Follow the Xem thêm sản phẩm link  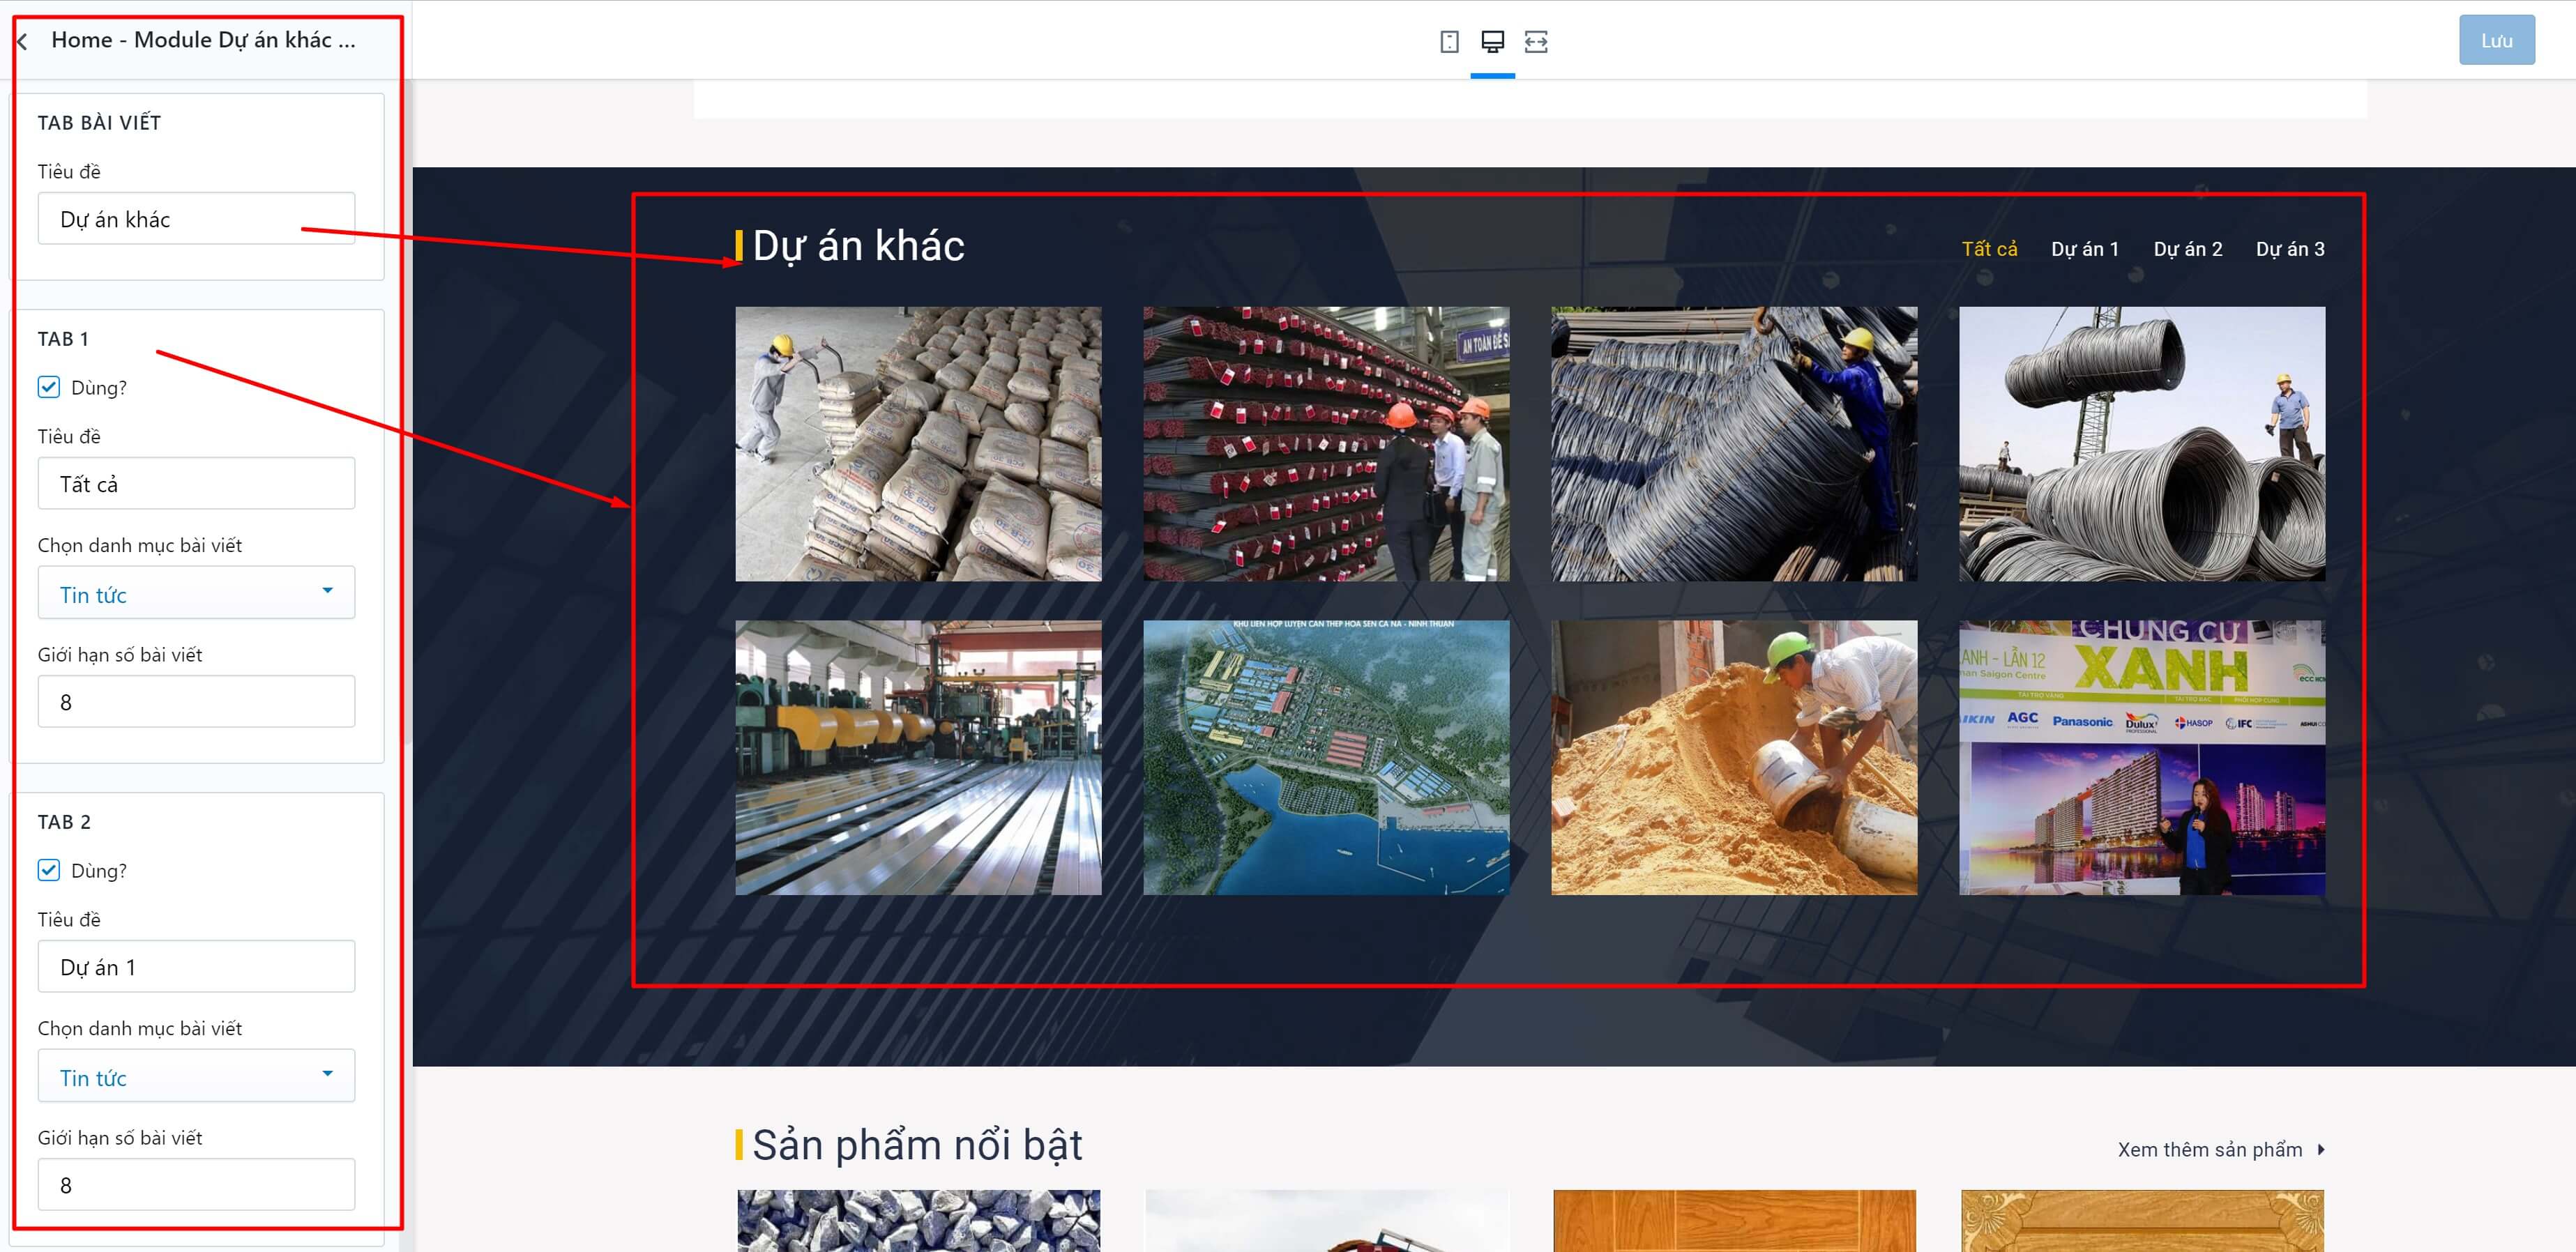pyautogui.click(x=2210, y=1150)
